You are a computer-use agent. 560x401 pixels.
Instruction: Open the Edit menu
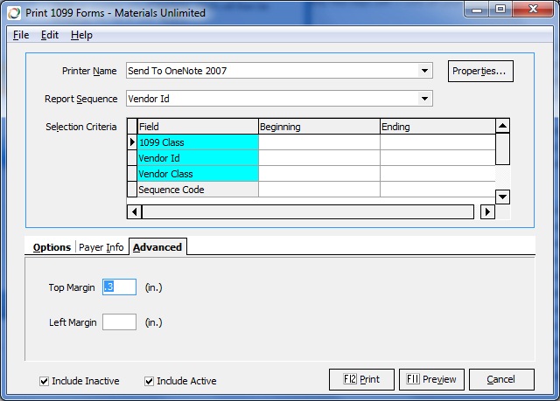[50, 35]
